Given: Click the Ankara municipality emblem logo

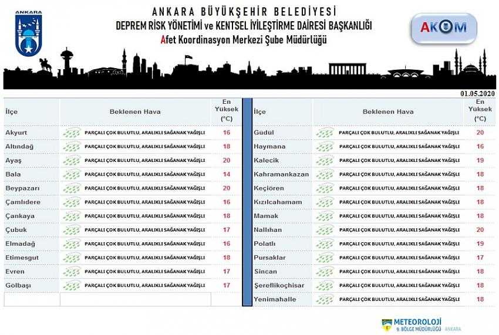Looking at the screenshot, I should tap(29, 35).
